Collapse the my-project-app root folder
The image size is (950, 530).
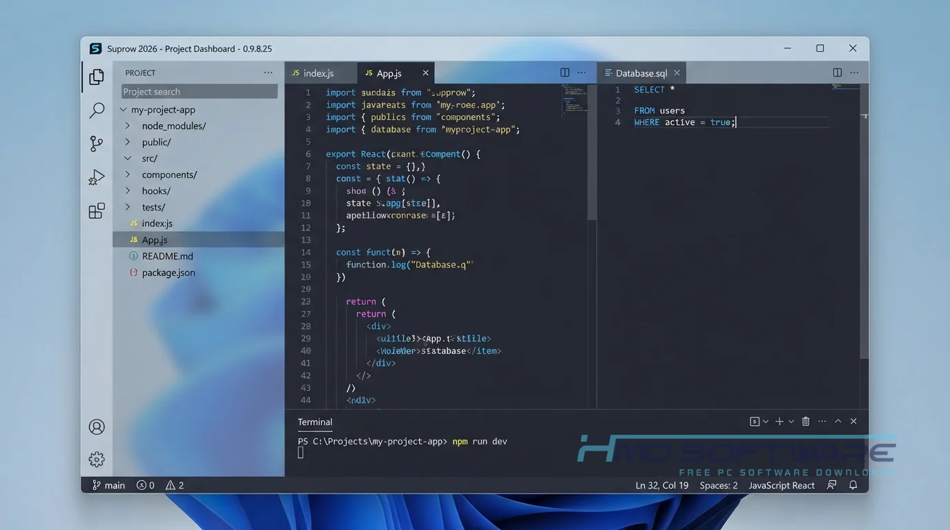click(124, 110)
